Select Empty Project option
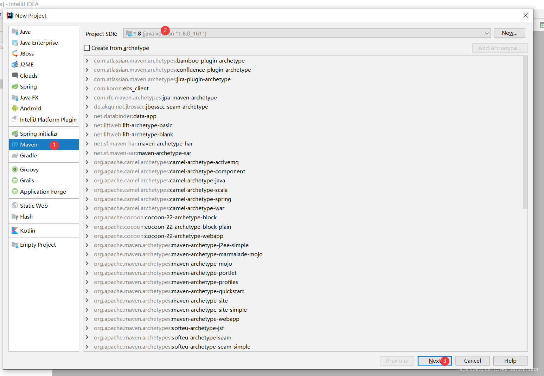Image resolution: width=544 pixels, height=376 pixels. point(44,245)
